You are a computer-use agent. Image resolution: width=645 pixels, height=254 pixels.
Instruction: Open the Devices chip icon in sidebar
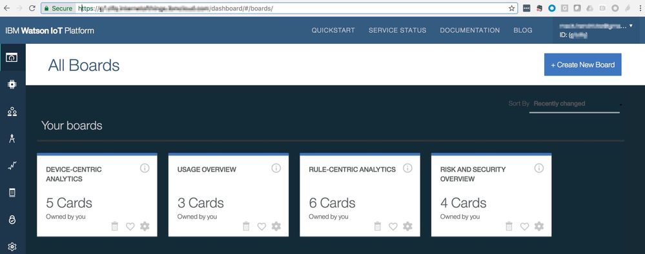coord(12,84)
